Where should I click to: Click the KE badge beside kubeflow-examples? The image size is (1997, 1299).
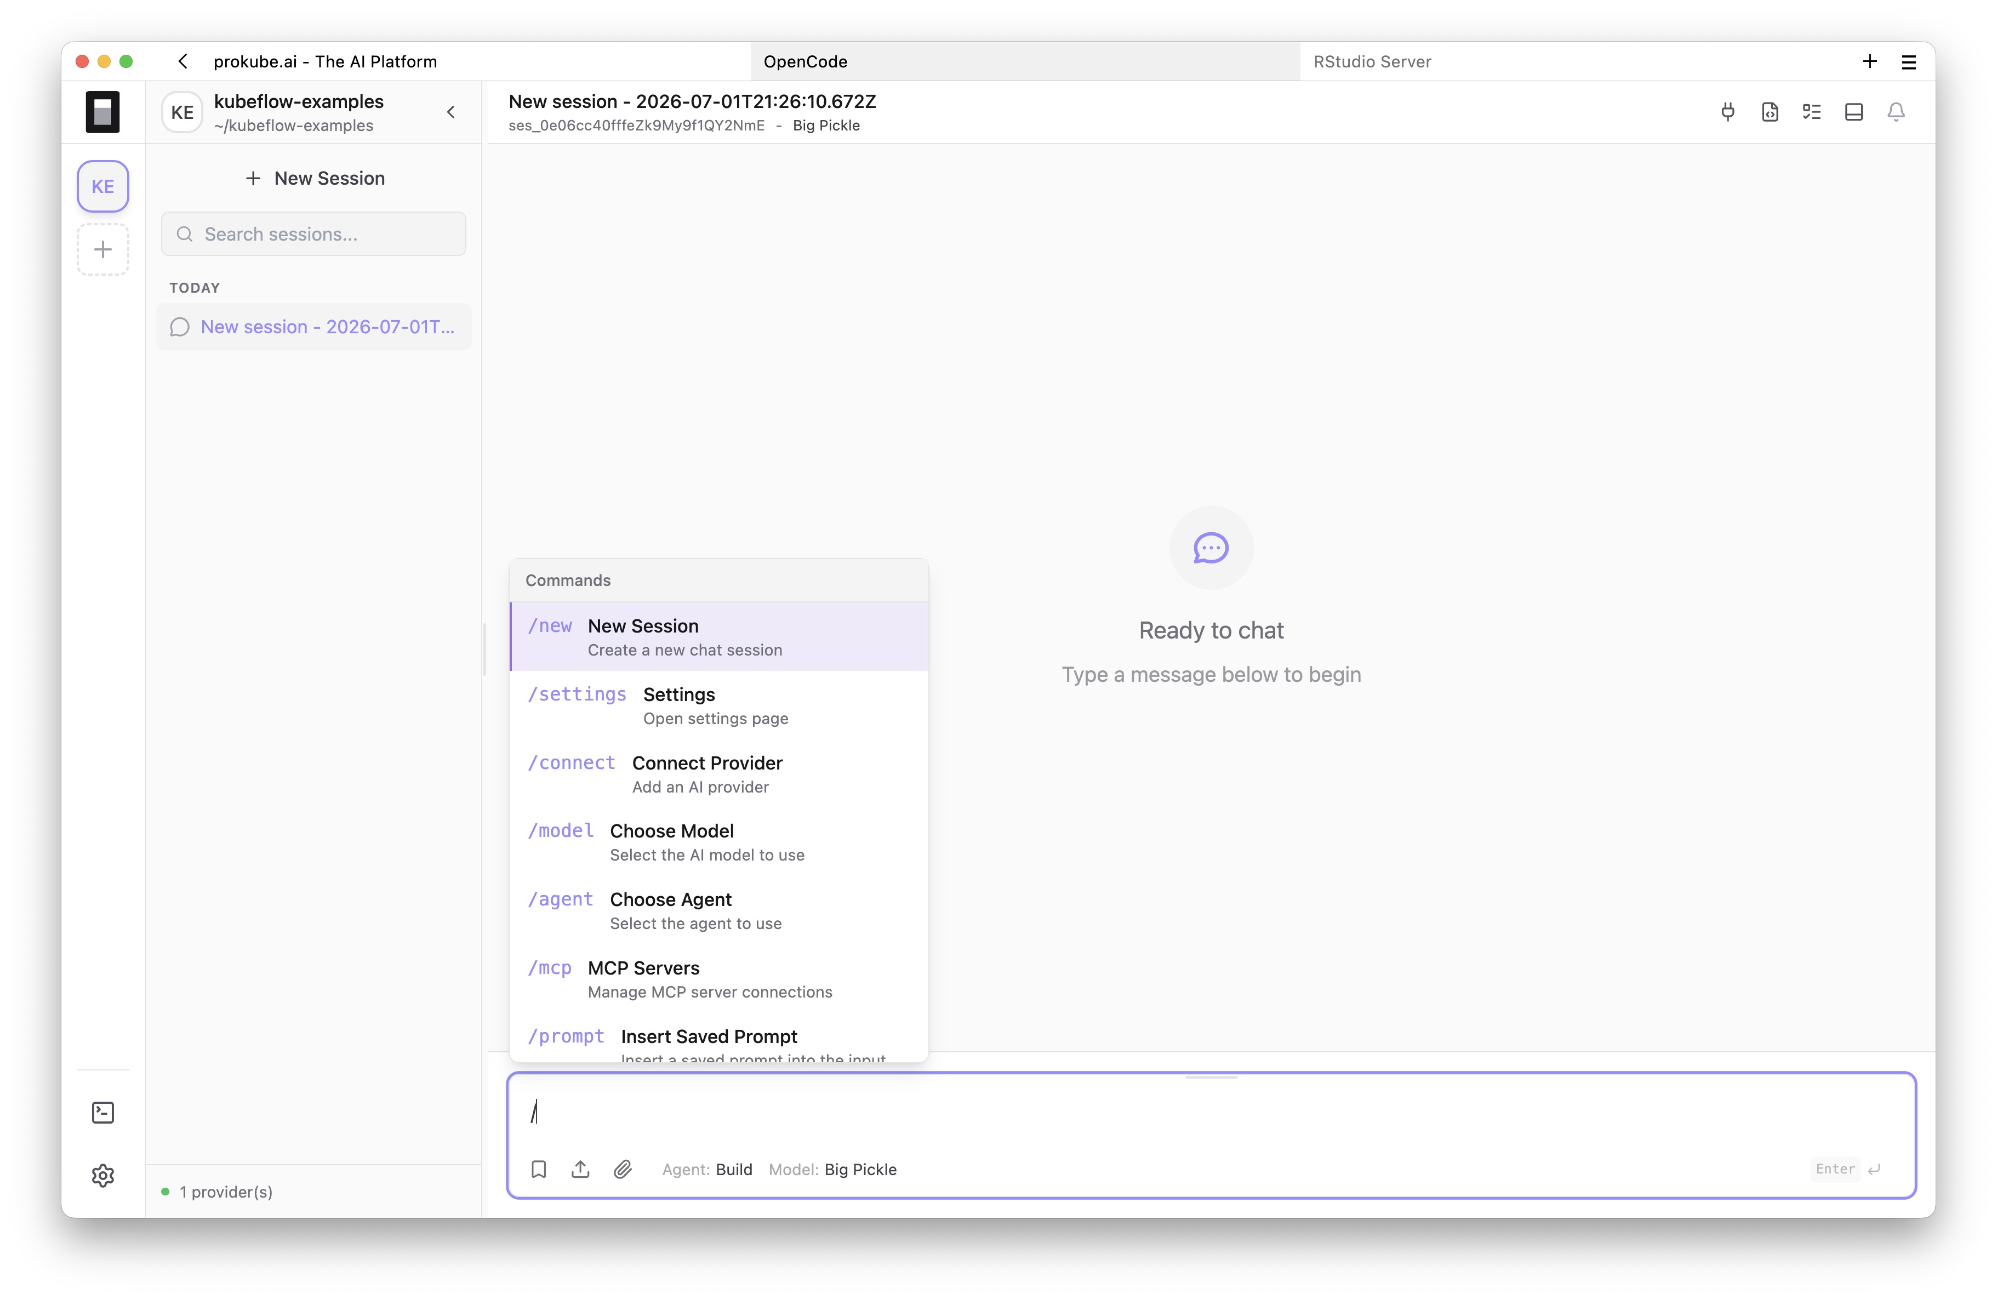(182, 112)
